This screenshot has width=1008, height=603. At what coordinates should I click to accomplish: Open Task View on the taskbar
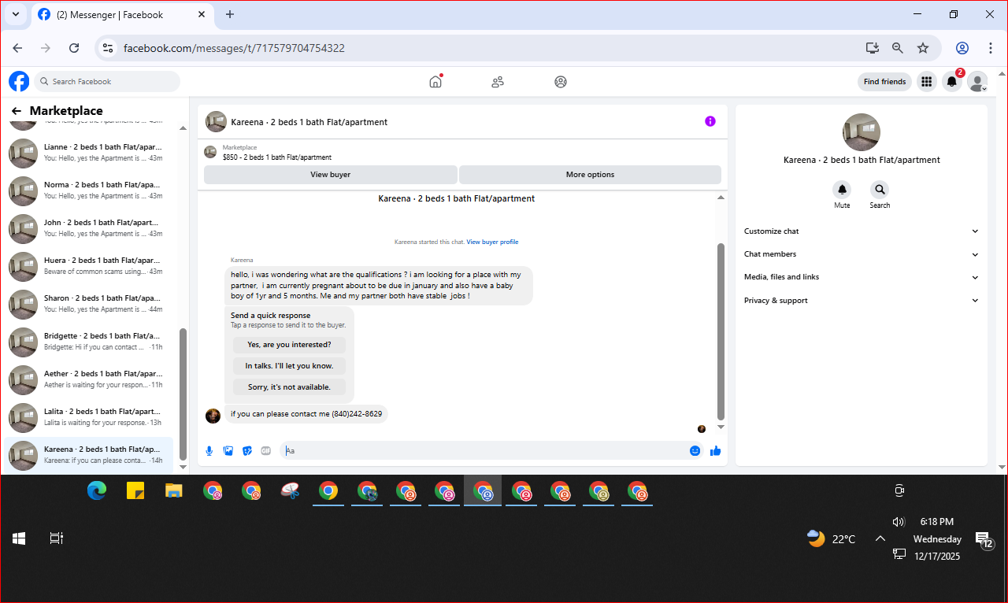(x=56, y=538)
